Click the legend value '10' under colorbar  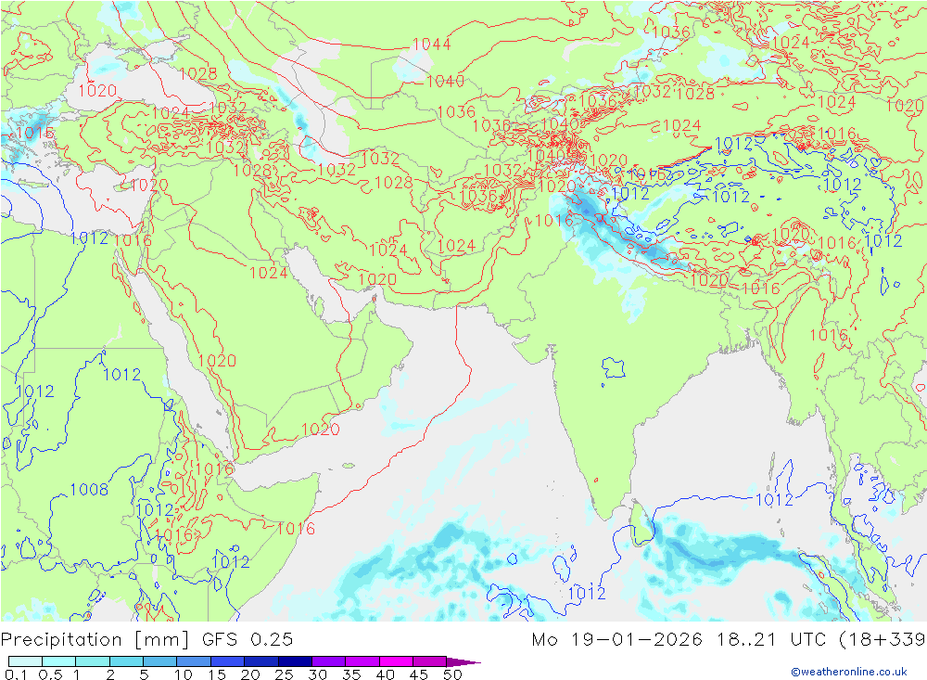(184, 674)
